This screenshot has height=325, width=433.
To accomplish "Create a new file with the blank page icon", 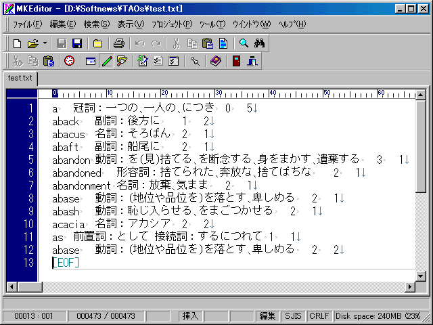I will tap(17, 43).
